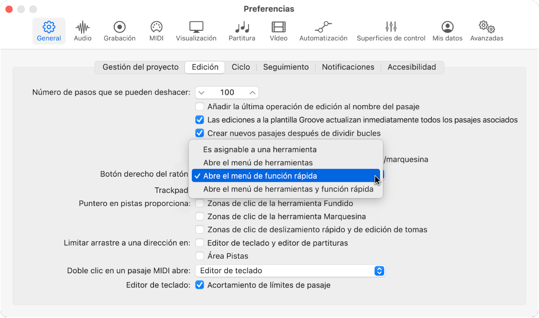
Task: Check Editor de teclado y editor de partituras
Action: click(x=200, y=243)
